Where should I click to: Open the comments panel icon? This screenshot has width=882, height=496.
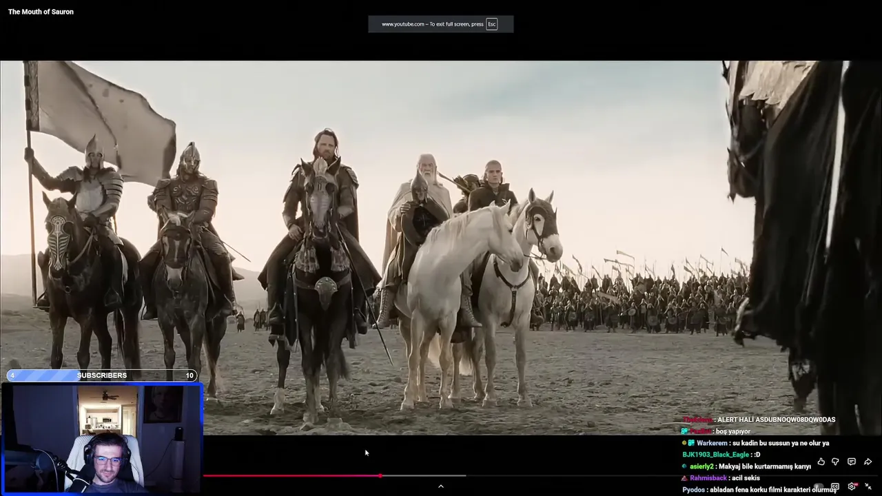point(852,462)
